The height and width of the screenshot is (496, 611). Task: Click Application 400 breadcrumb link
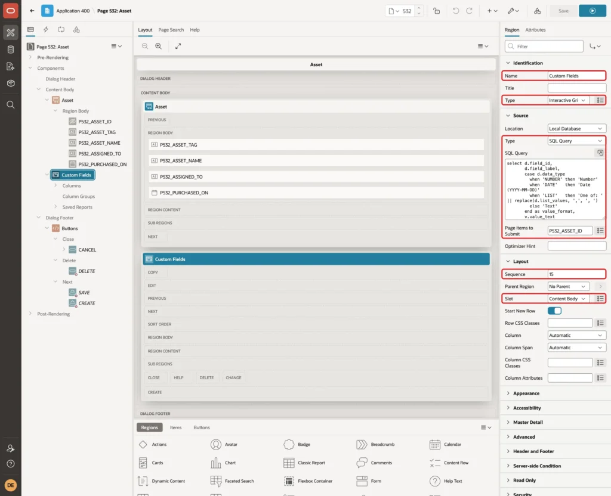click(73, 11)
